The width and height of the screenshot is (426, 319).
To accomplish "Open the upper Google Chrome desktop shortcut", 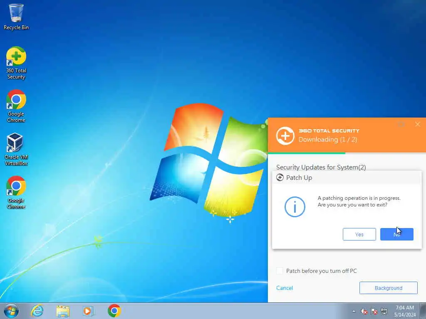I will pyautogui.click(x=16, y=106).
